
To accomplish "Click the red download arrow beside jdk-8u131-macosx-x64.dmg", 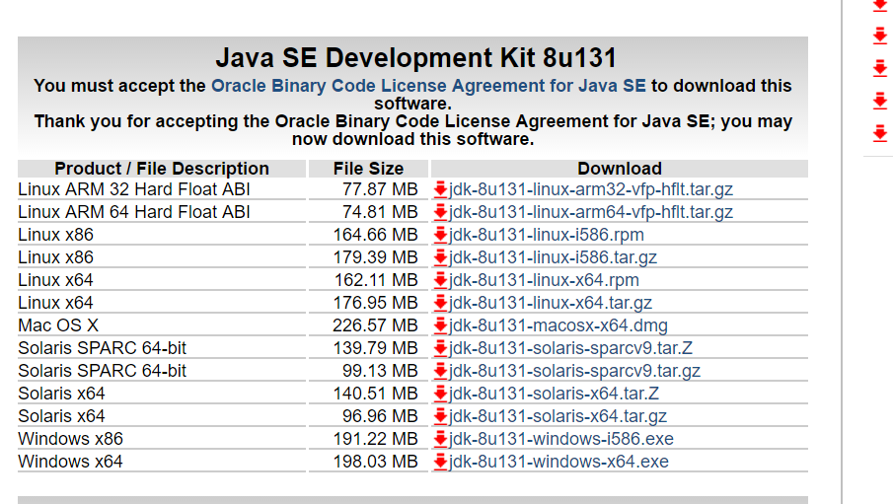I will point(440,325).
